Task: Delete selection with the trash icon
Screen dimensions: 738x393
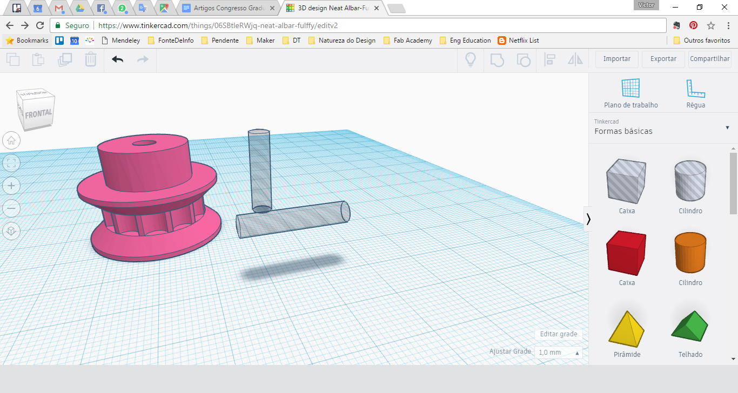Action: coord(91,59)
